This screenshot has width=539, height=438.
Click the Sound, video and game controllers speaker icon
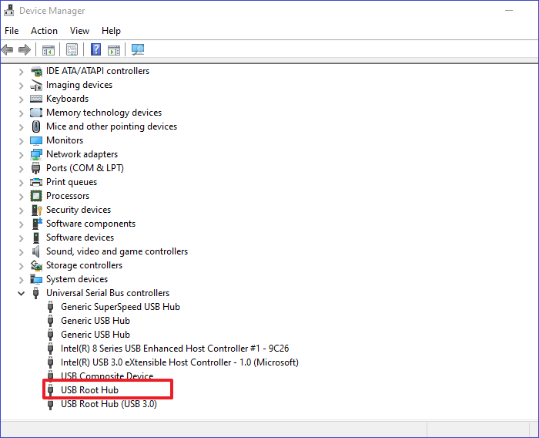(x=35, y=251)
